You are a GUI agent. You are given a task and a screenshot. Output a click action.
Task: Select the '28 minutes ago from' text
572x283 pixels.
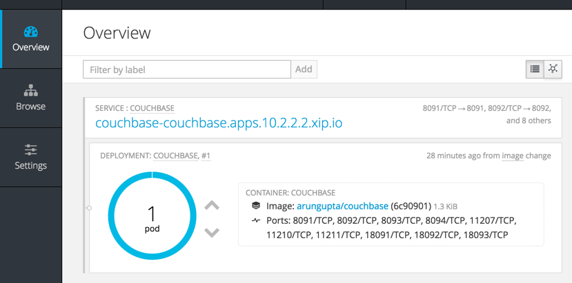[x=463, y=156]
